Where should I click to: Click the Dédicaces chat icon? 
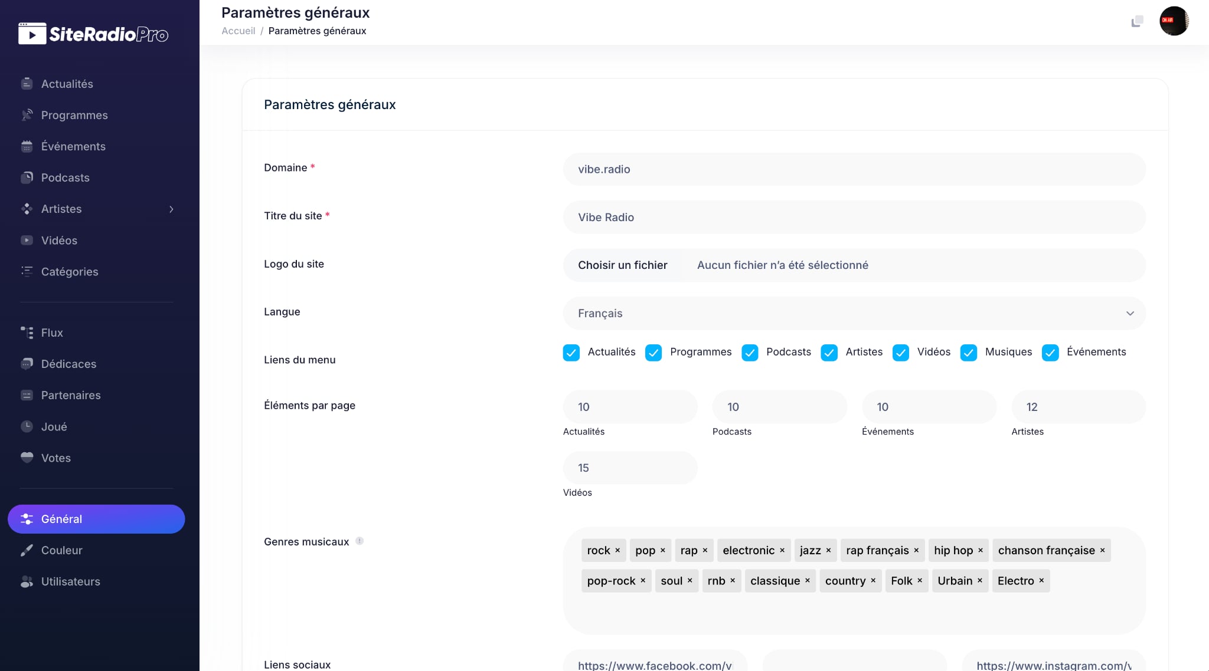(x=27, y=364)
